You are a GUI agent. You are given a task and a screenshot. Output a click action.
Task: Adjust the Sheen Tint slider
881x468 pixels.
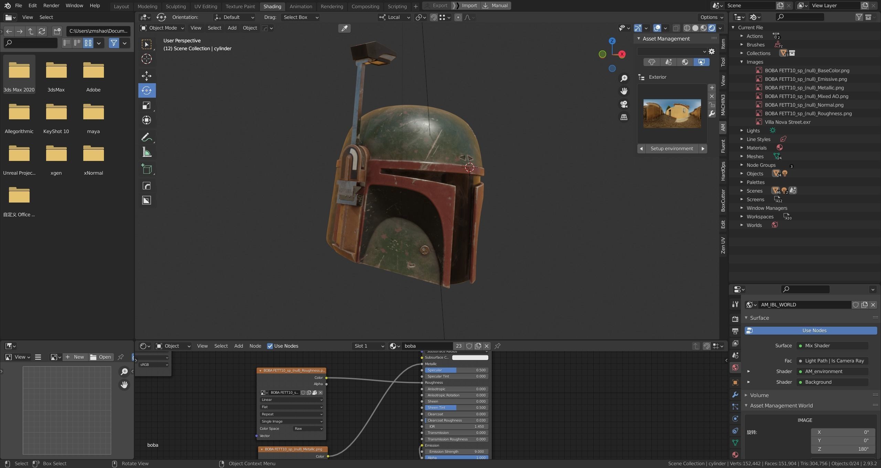456,407
